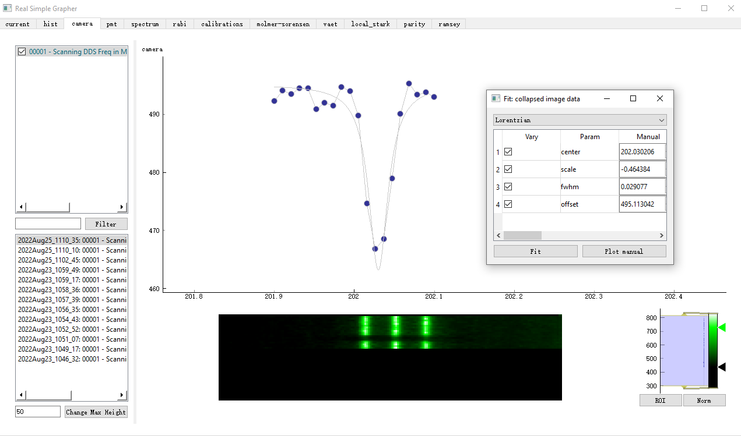741x436 pixels.
Task: Select dataset 2022Aug23_1058_36
Action: coord(72,289)
